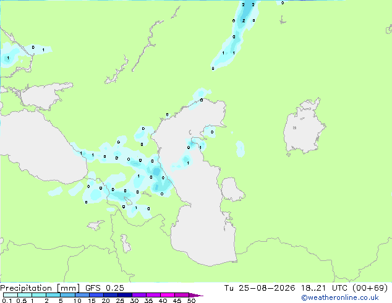Select the 'GFS 0.25' model label

tap(104, 288)
